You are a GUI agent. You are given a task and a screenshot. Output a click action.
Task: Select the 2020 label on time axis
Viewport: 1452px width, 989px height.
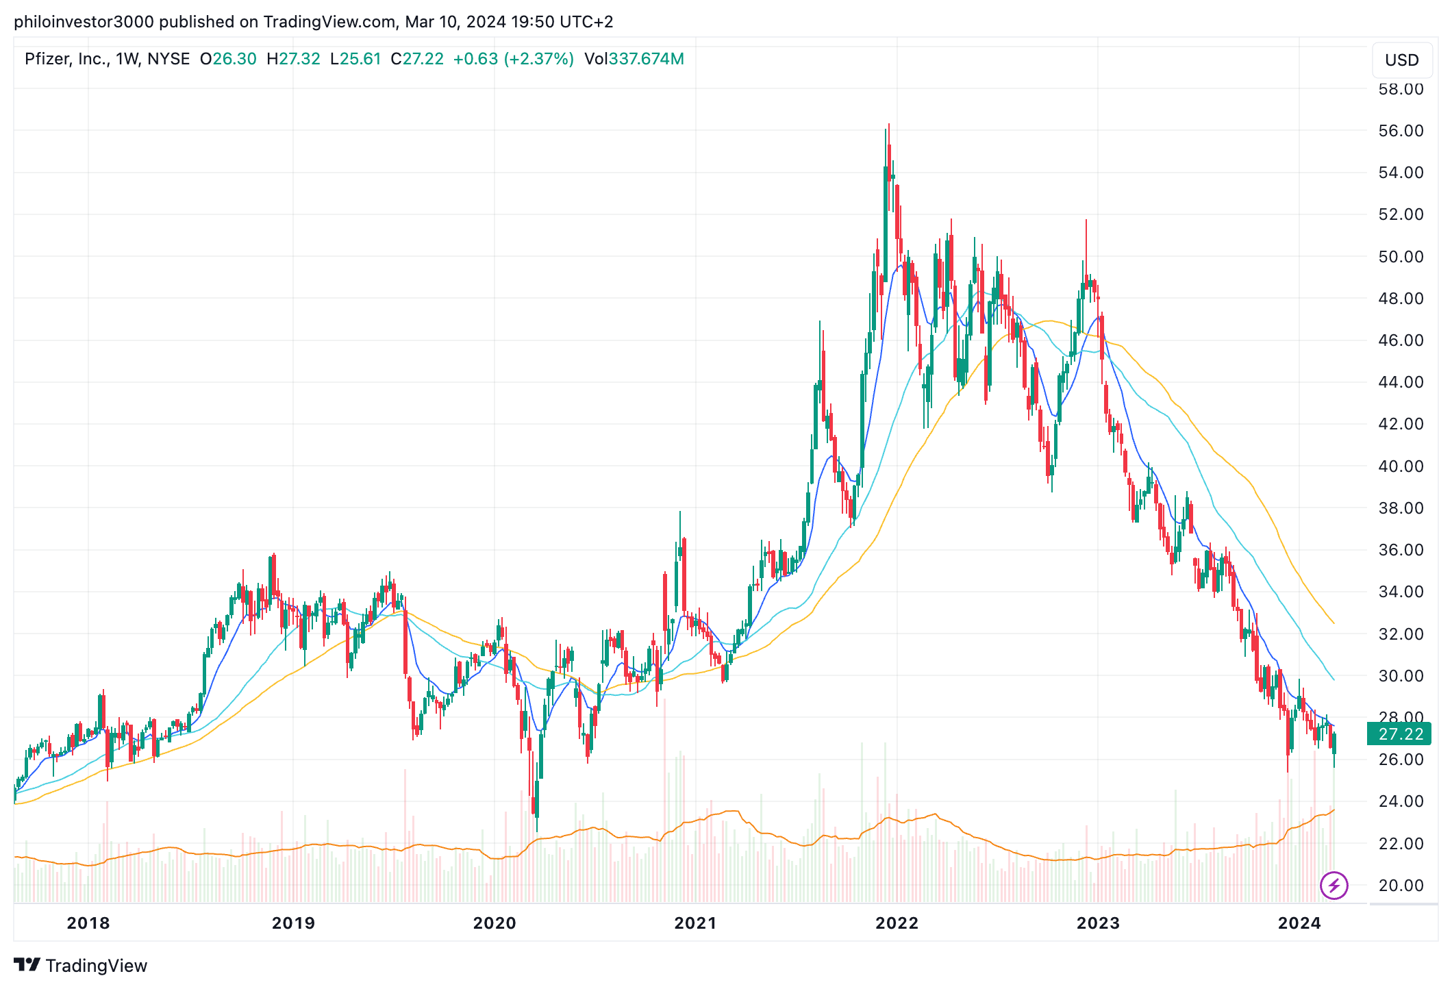pos(495,923)
